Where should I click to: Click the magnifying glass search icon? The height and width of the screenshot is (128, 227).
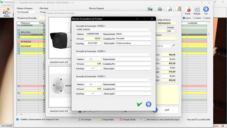pos(173,45)
